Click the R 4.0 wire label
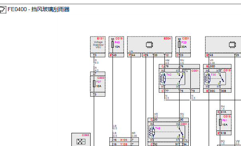The image size is (241, 146). coord(97,69)
